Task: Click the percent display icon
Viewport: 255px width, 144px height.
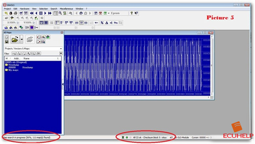Action: pos(102,23)
